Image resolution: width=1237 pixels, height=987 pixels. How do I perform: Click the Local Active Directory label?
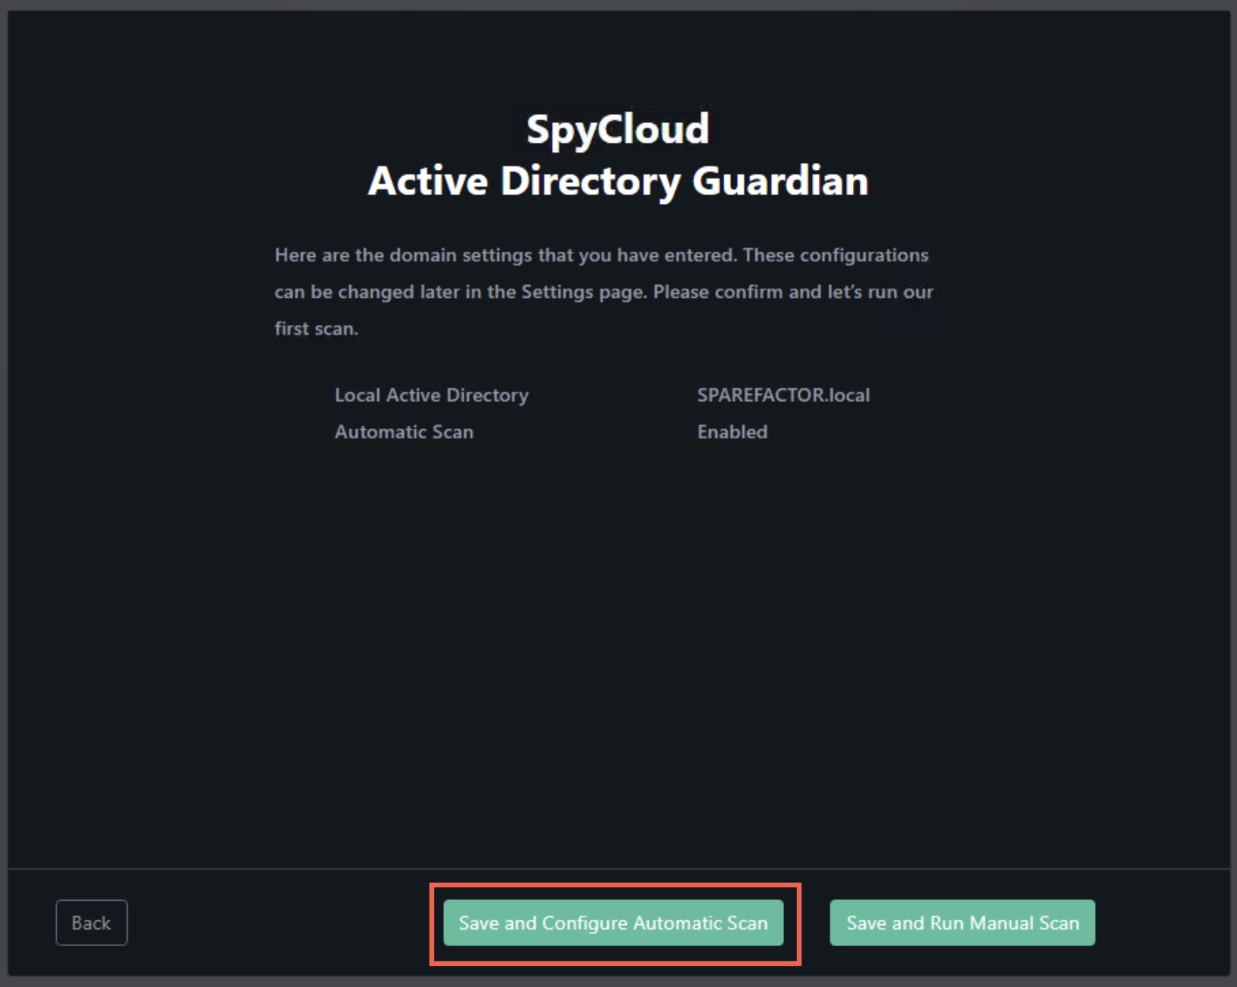[431, 394]
